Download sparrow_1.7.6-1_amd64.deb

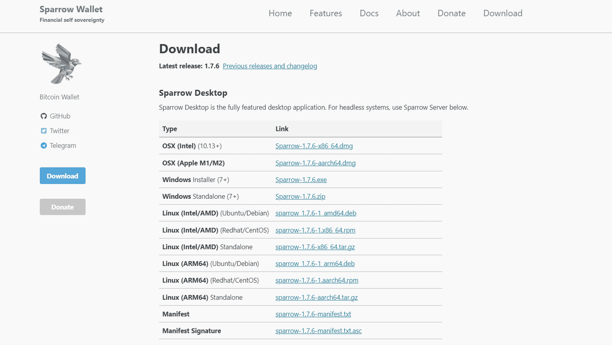click(316, 214)
